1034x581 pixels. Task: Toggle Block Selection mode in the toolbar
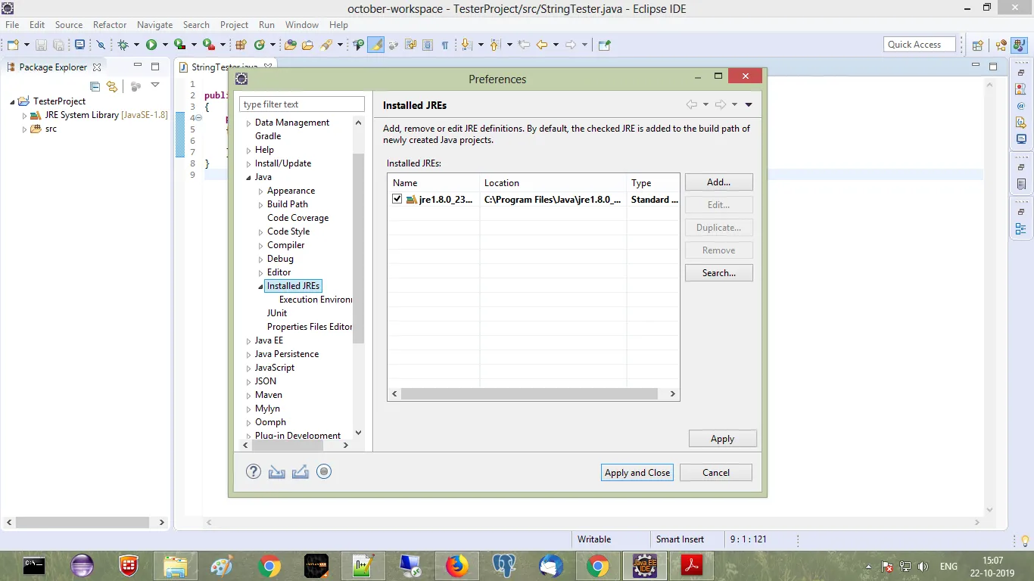tap(428, 45)
